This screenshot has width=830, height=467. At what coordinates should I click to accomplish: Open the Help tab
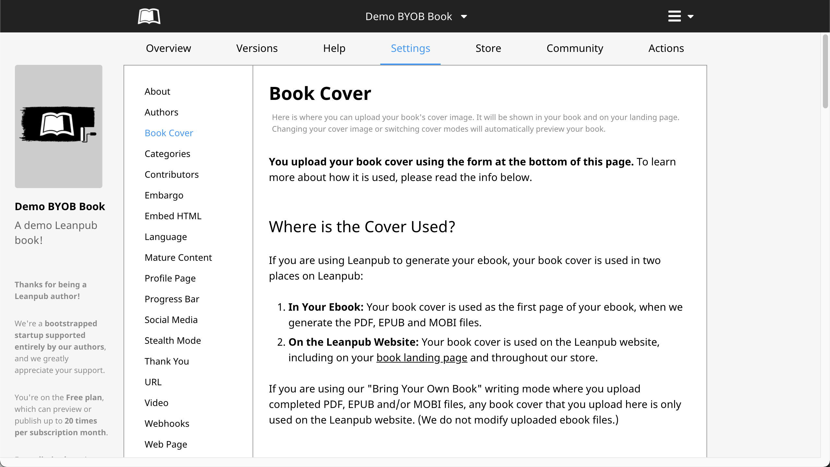(x=334, y=48)
